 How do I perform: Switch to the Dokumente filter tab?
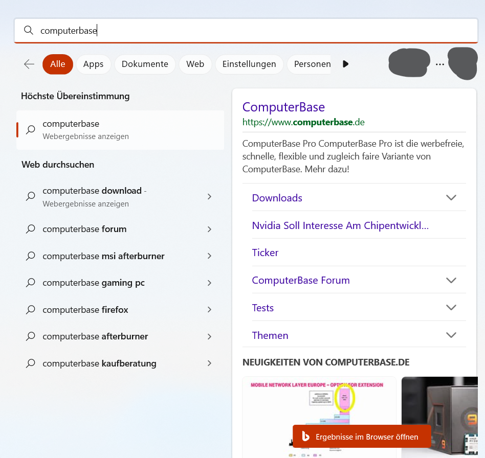point(145,64)
